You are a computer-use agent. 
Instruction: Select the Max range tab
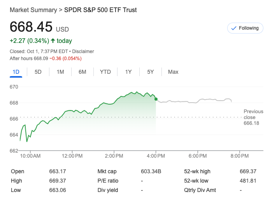(x=173, y=72)
